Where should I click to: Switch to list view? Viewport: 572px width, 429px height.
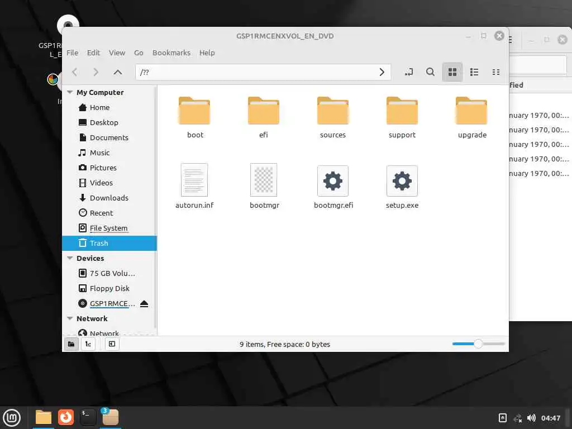(474, 72)
